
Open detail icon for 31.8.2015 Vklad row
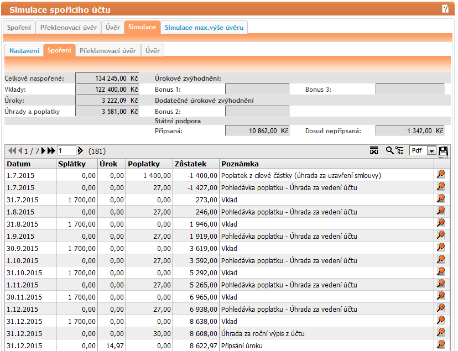pyautogui.click(x=441, y=223)
